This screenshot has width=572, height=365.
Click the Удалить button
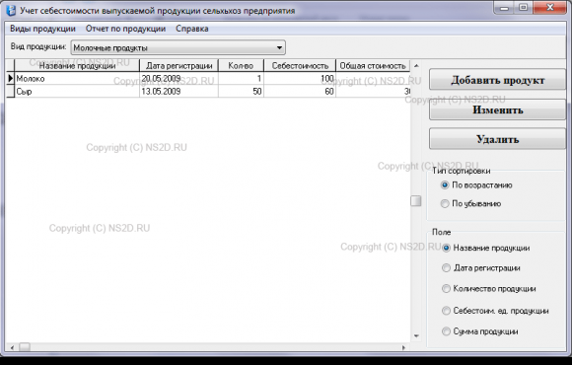[x=498, y=139]
